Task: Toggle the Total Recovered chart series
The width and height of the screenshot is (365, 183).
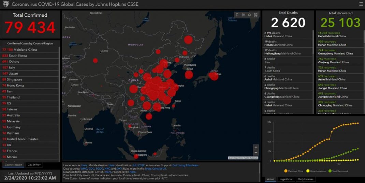Action: [338, 171]
